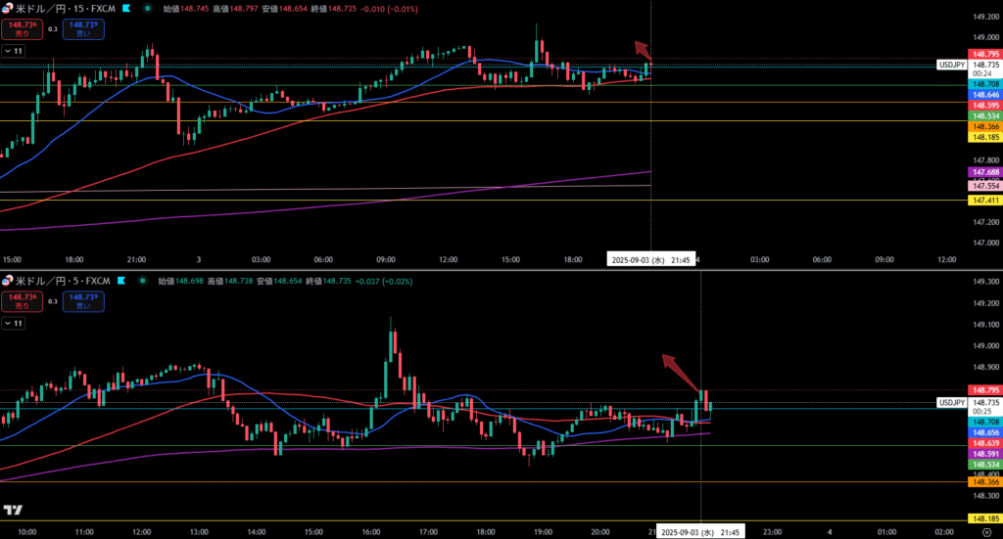
Task: Click the orange 148.366 price label on the 5-minute chart
Action: pos(985,482)
